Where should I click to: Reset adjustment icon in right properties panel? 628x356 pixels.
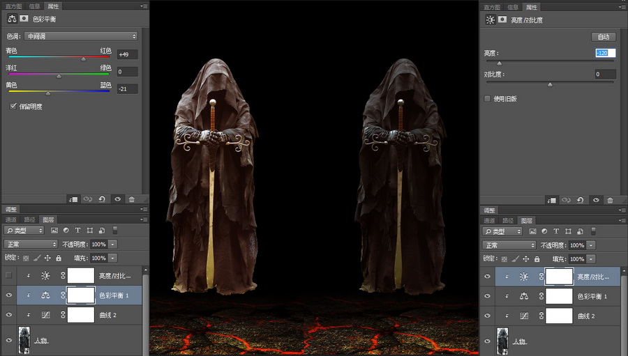click(581, 200)
